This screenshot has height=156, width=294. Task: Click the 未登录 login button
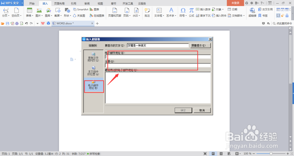pos(235,3)
